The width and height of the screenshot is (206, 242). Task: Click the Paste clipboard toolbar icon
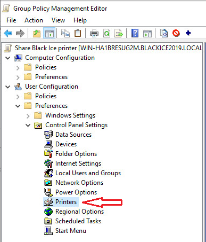(x=78, y=33)
